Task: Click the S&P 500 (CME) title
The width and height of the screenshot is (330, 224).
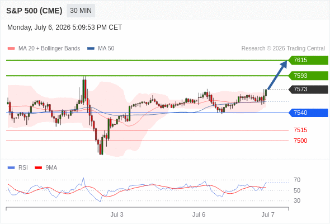Action: (x=34, y=11)
